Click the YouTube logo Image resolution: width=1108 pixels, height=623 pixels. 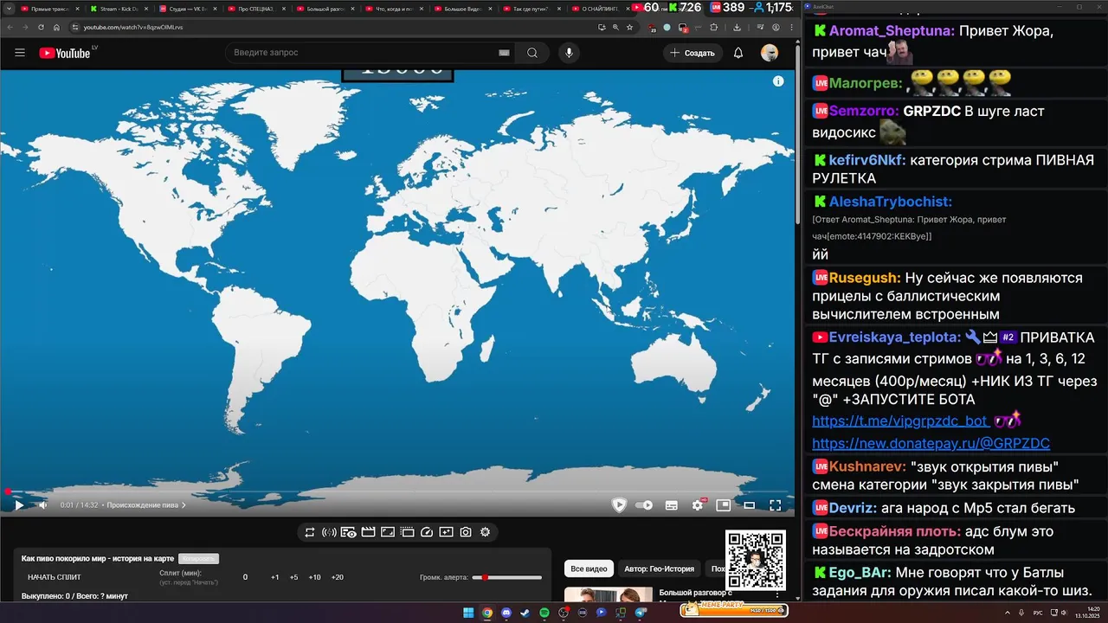coord(65,53)
